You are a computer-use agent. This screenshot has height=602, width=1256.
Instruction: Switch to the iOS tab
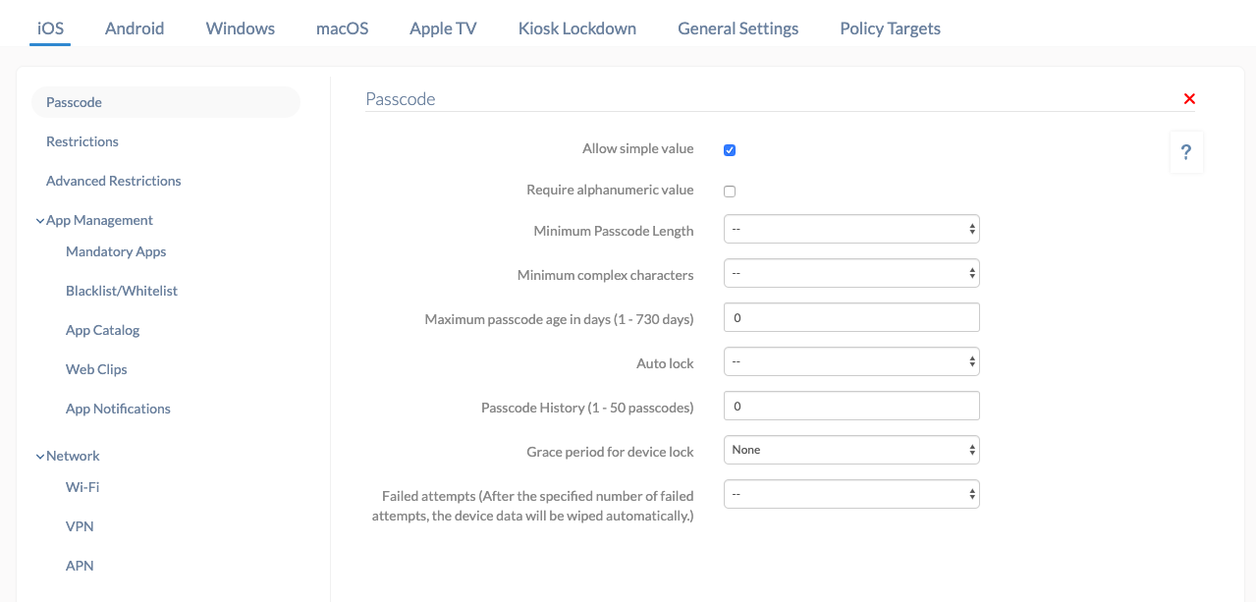(50, 28)
